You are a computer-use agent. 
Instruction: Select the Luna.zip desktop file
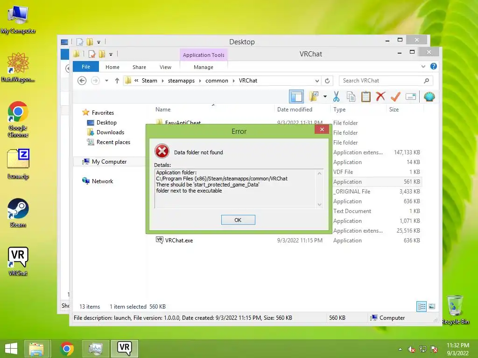[x=18, y=164]
